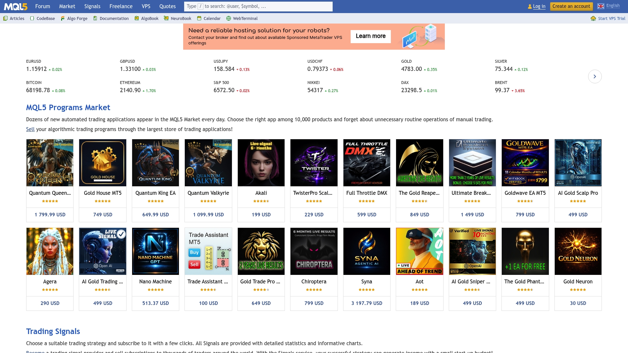The width and height of the screenshot is (628, 353).
Task: Go to Signals section
Action: click(x=92, y=7)
